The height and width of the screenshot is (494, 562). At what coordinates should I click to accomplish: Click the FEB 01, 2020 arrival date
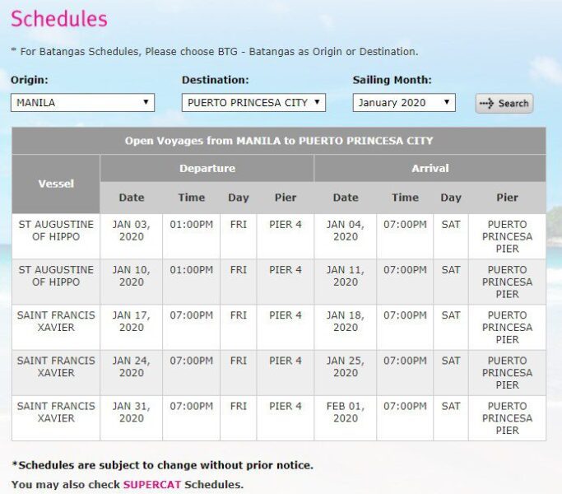coord(346,412)
